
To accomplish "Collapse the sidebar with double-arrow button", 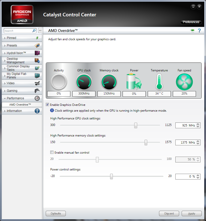I will click(40, 30).
